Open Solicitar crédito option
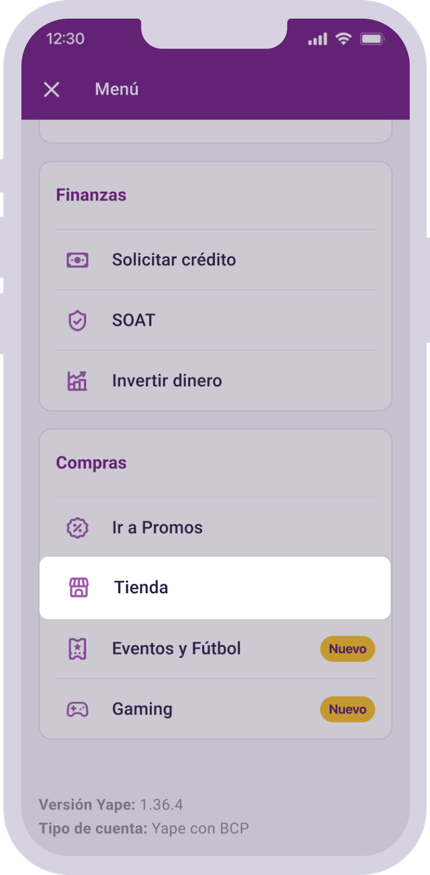 click(215, 260)
